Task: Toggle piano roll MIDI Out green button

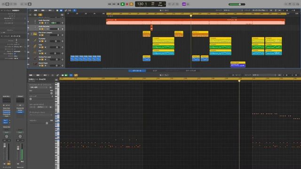Action: (x=66, y=75)
